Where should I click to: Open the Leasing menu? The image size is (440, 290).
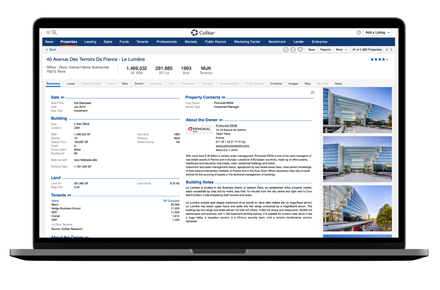tap(90, 42)
